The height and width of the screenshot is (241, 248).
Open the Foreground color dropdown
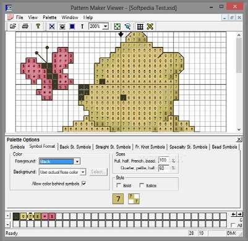77,161
